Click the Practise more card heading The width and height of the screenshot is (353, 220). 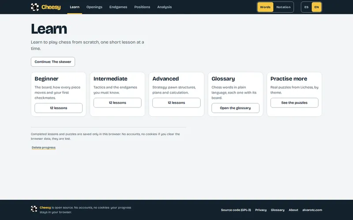coord(289,79)
